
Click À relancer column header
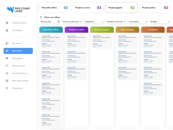(x=153, y=30)
